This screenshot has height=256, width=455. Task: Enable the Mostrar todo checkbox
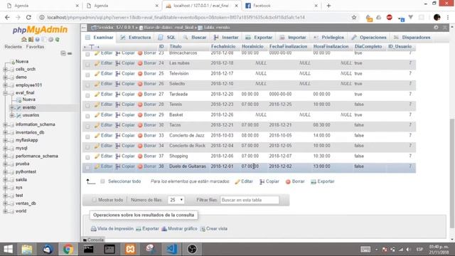click(x=94, y=200)
